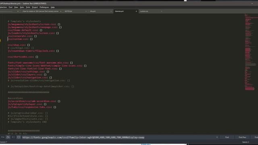Click the line js/slider/css/settings.css
This screenshot has width=258, height=145.
click(29, 72)
